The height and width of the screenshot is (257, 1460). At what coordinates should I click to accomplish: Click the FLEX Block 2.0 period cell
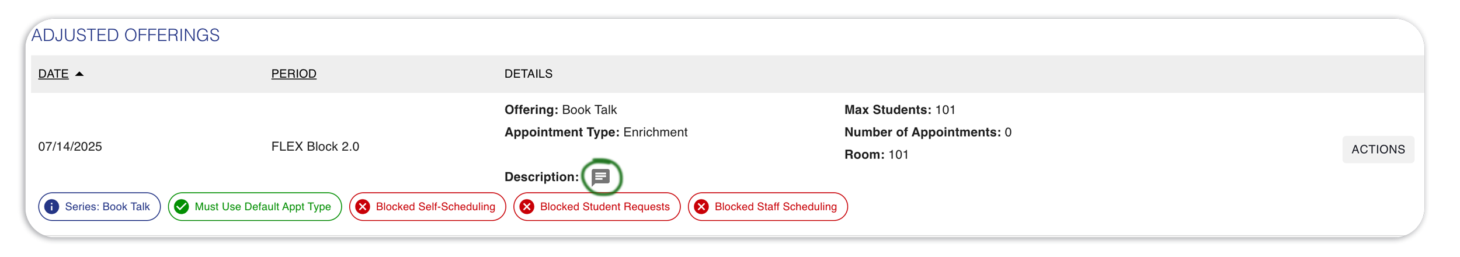click(x=315, y=147)
